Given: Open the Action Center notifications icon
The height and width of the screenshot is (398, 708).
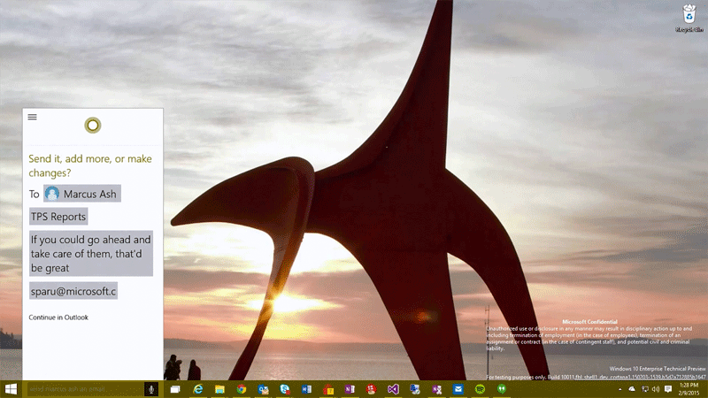Looking at the screenshot, I should (x=668, y=389).
